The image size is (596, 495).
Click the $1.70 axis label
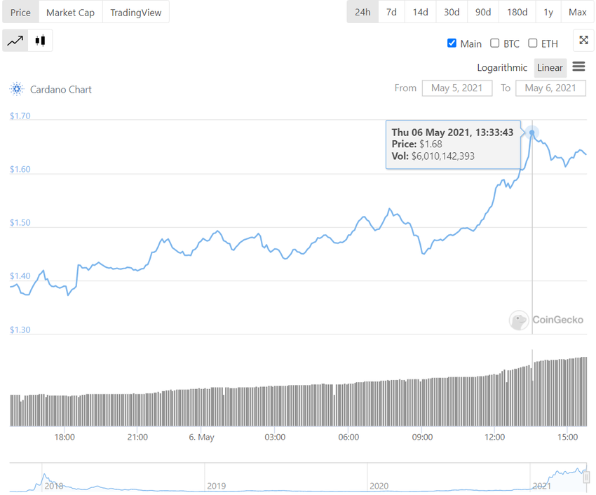click(20, 116)
